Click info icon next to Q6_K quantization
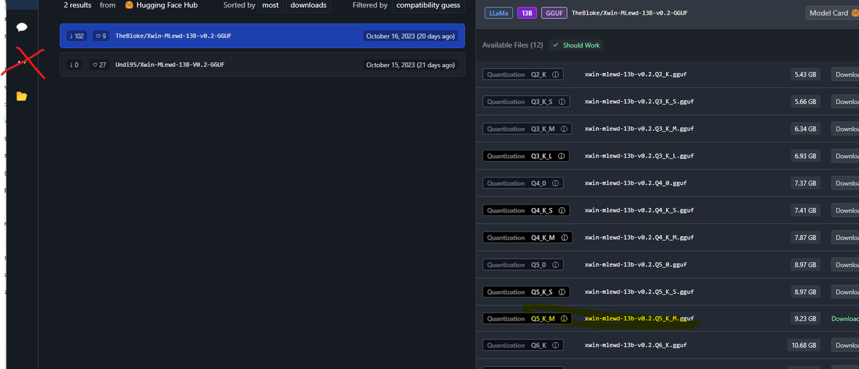Image resolution: width=859 pixels, height=369 pixels. pos(556,346)
